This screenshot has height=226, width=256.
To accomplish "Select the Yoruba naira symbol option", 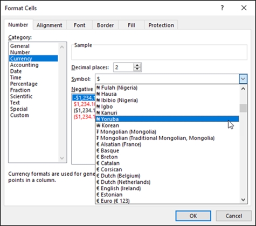I will pos(167,119).
